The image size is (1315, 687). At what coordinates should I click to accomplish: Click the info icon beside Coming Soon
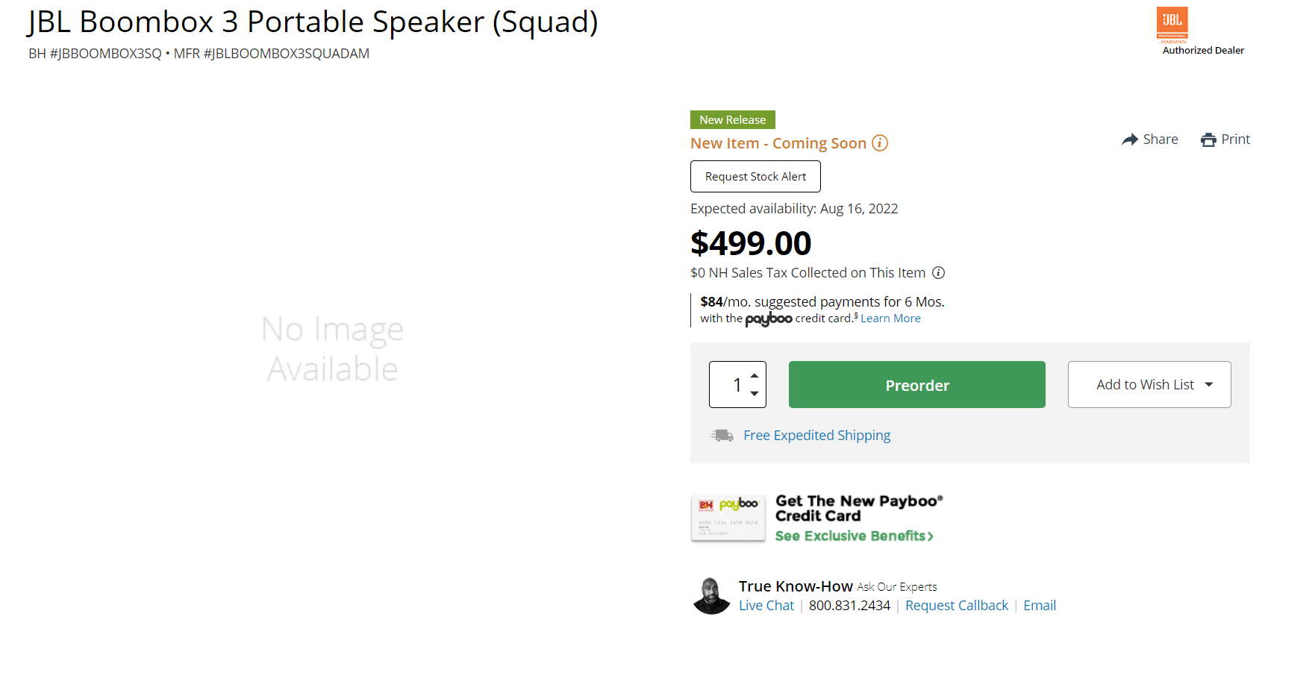pyautogui.click(x=879, y=143)
